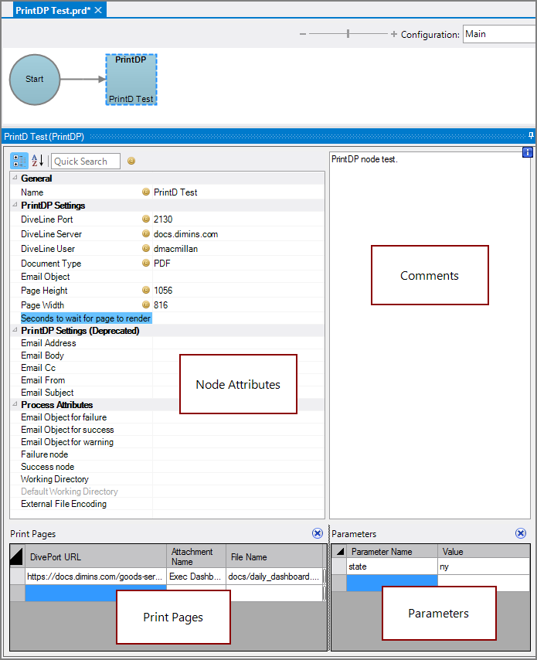Pin the PrintD Test properties panel
The width and height of the screenshot is (537, 660).
[x=531, y=135]
